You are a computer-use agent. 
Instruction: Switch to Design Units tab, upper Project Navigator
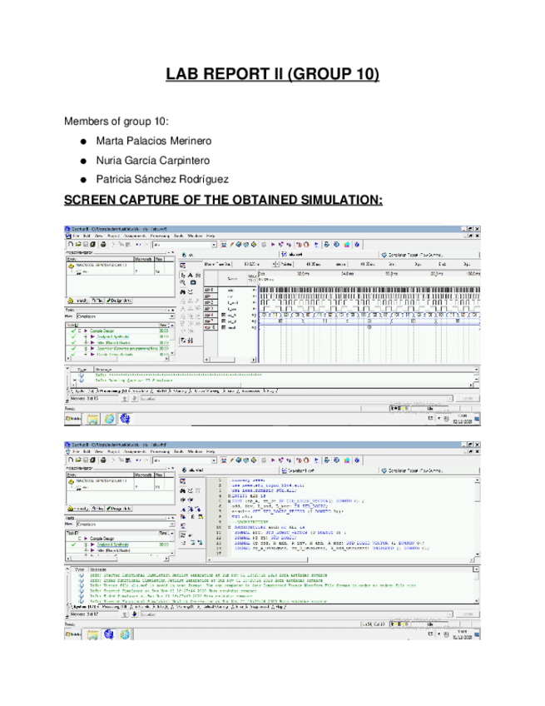click(119, 301)
